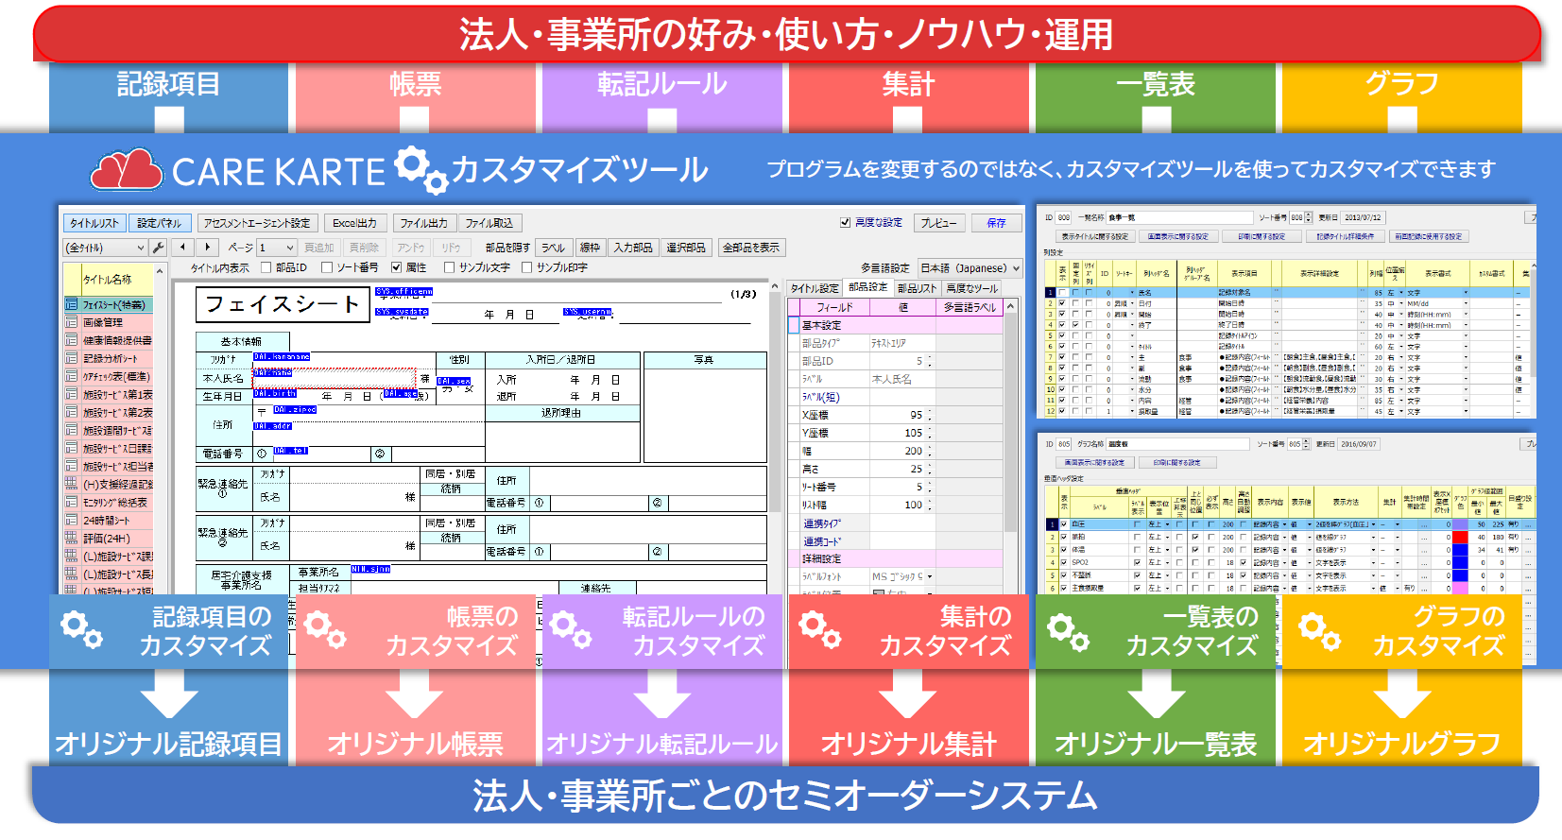Click the form icon of 記録分析シート row
This screenshot has width=1562, height=840.
click(x=72, y=358)
